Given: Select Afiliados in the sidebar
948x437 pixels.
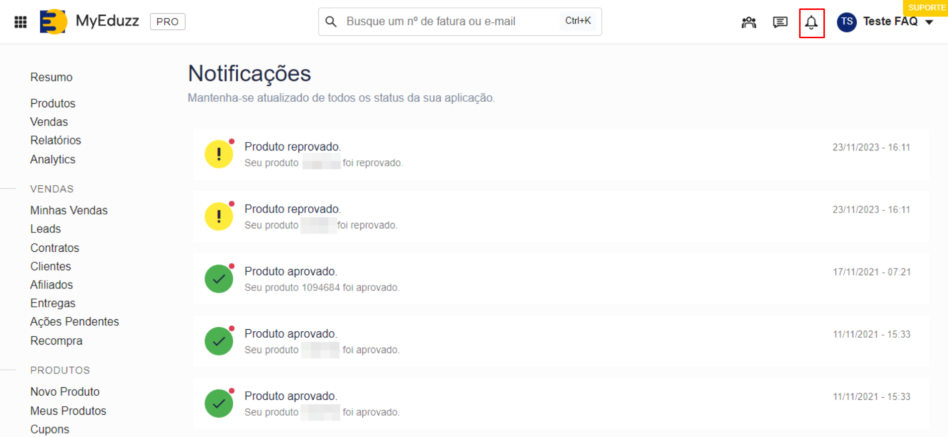Looking at the screenshot, I should coord(51,285).
